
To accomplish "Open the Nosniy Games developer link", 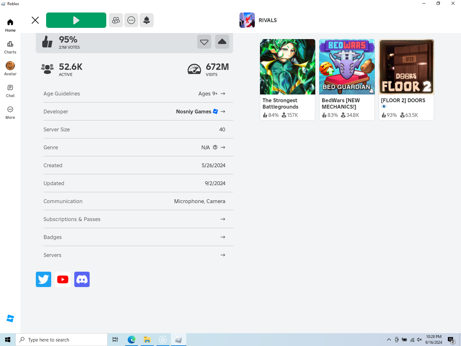I will coord(194,111).
